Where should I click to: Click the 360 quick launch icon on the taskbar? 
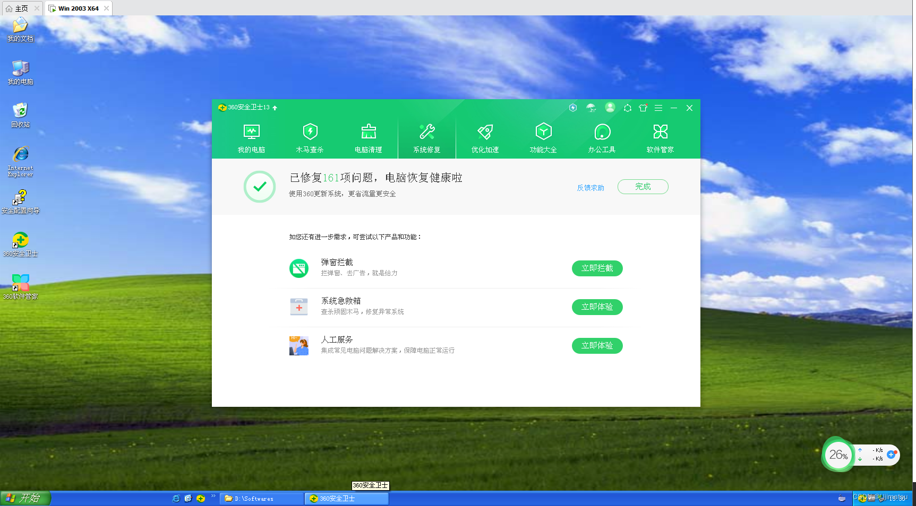[201, 499]
